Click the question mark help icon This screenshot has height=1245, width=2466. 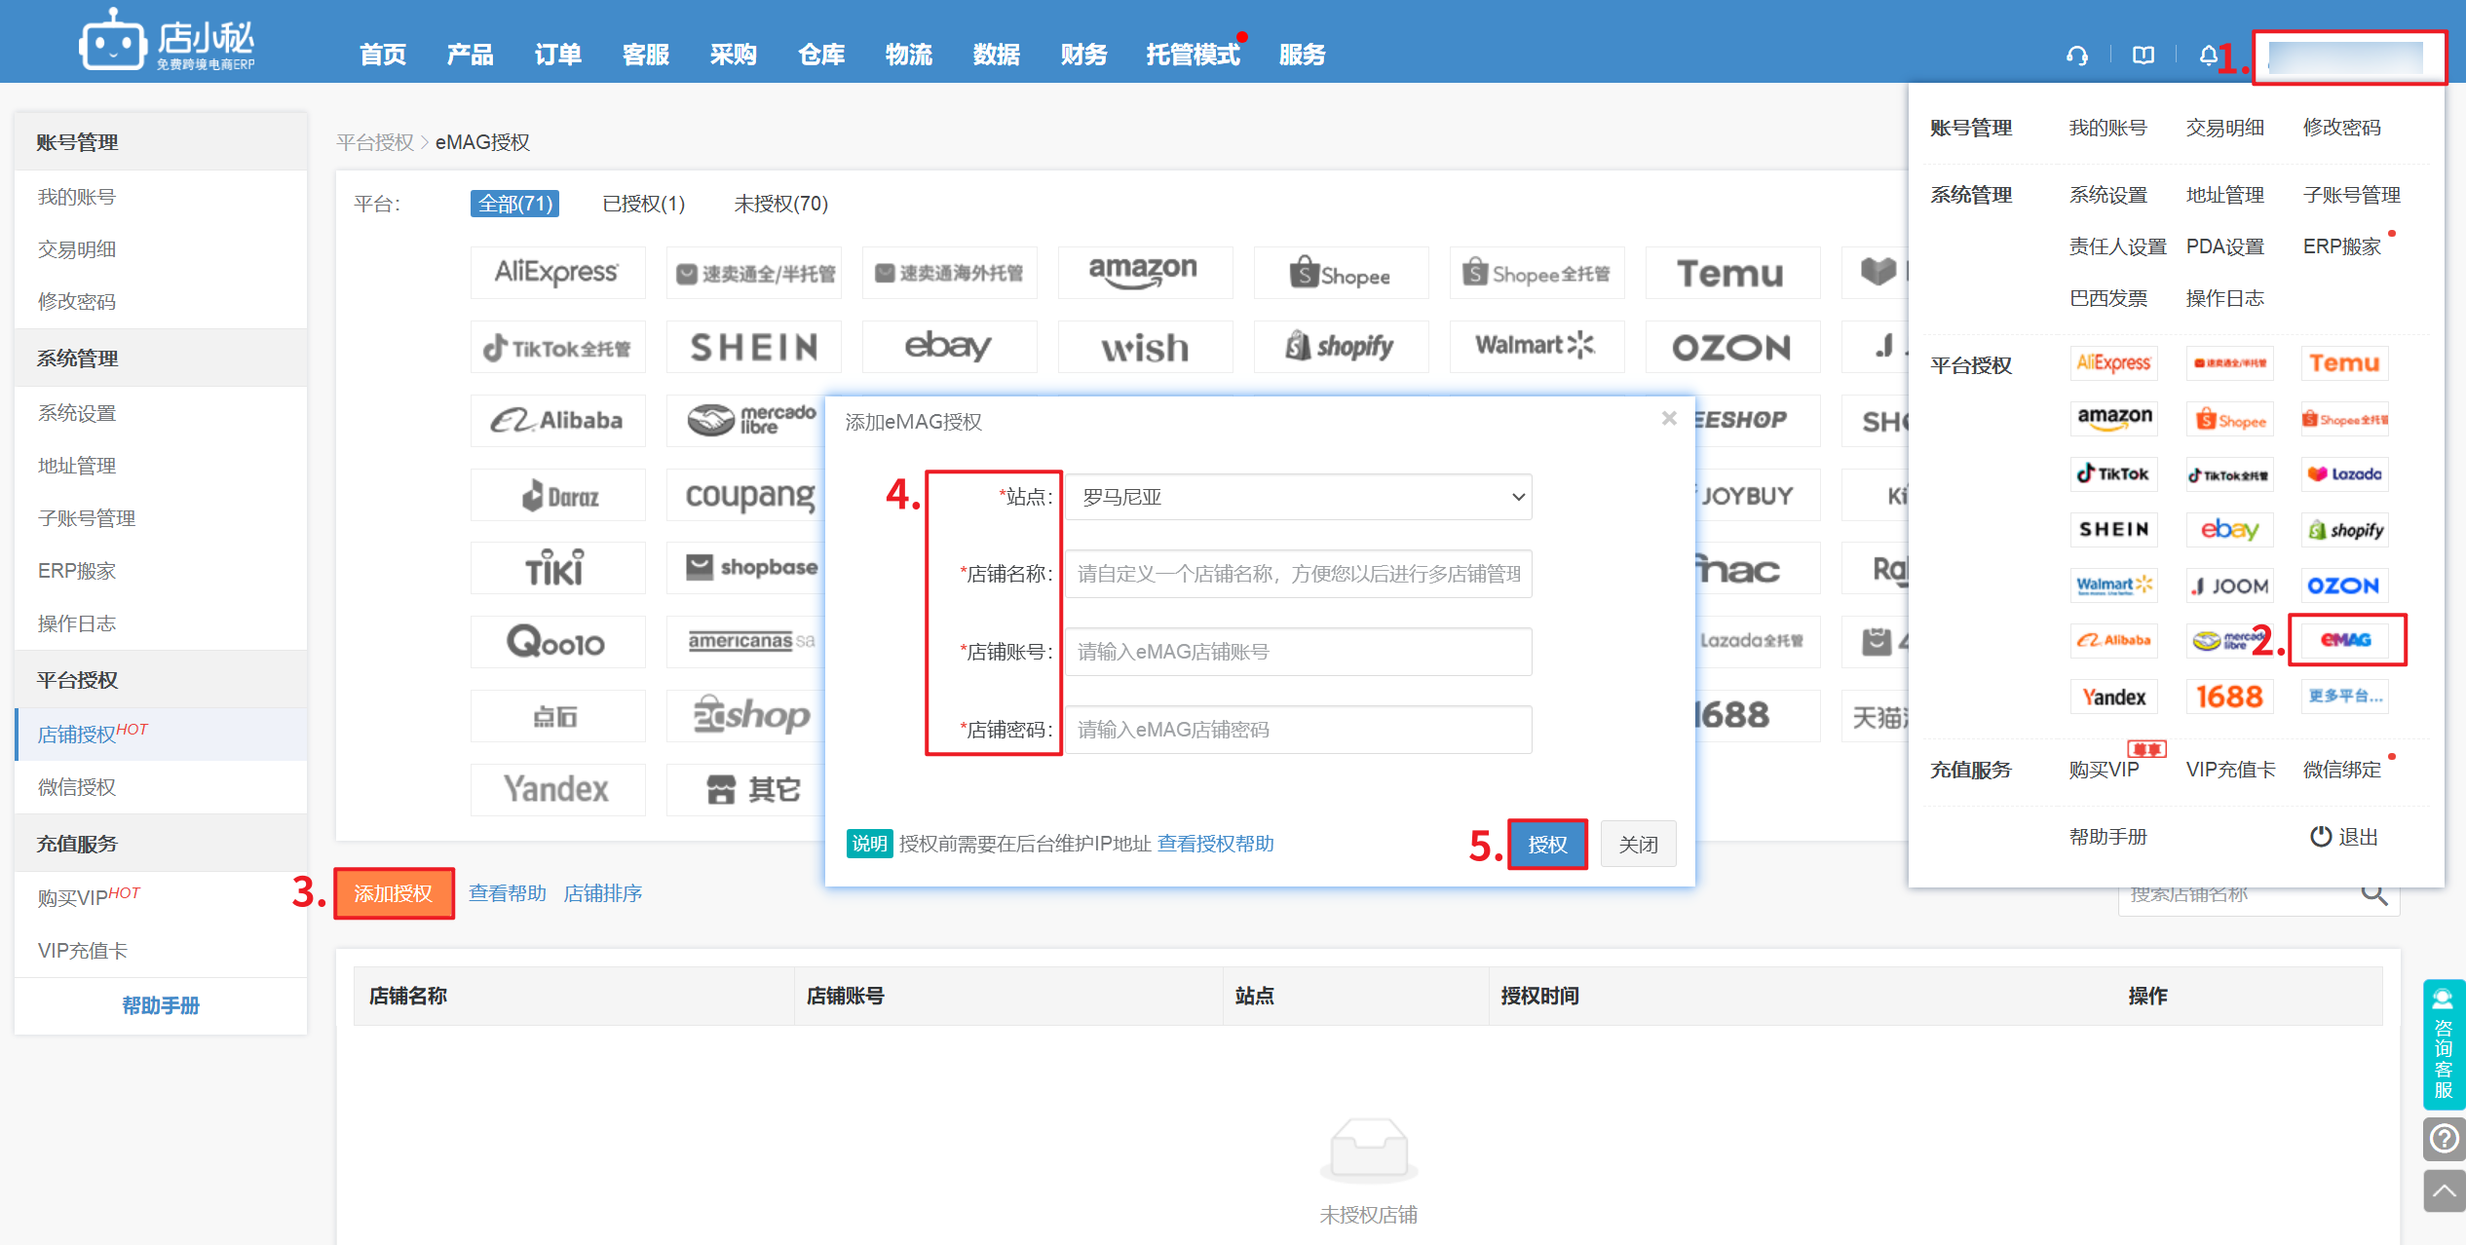[x=2444, y=1138]
